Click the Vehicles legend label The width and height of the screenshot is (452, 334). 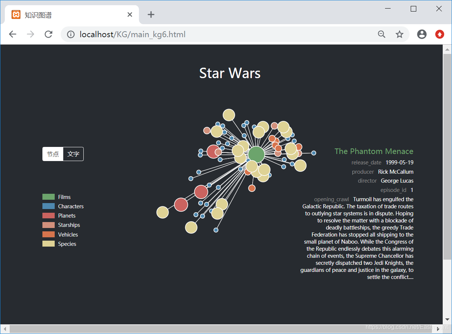68,235
